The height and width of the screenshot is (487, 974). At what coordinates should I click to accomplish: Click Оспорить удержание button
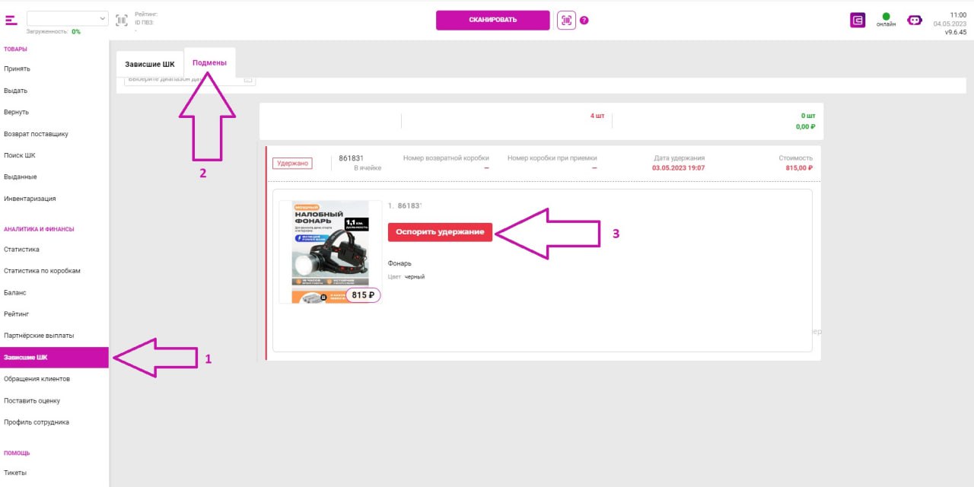pyautogui.click(x=441, y=232)
